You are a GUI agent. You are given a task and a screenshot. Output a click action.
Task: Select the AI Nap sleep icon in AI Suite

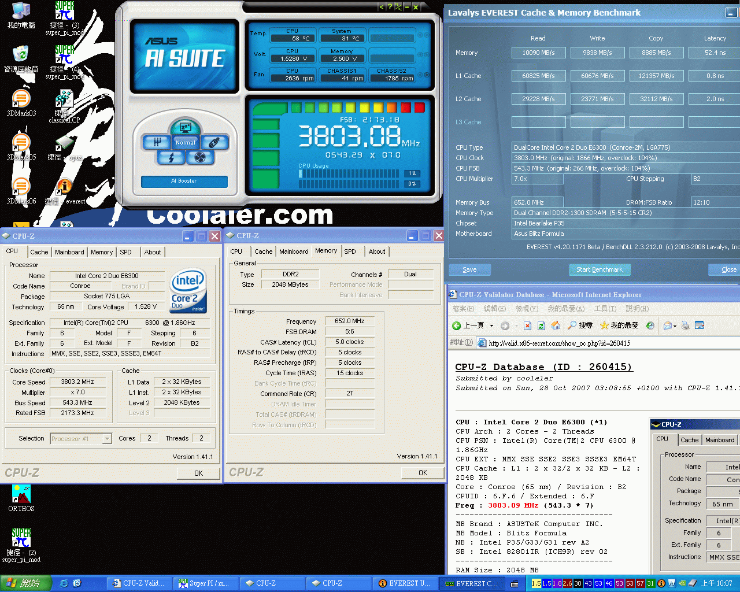[x=185, y=126]
